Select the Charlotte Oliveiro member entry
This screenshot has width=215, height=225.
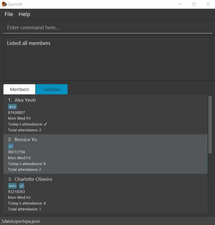[105, 194]
